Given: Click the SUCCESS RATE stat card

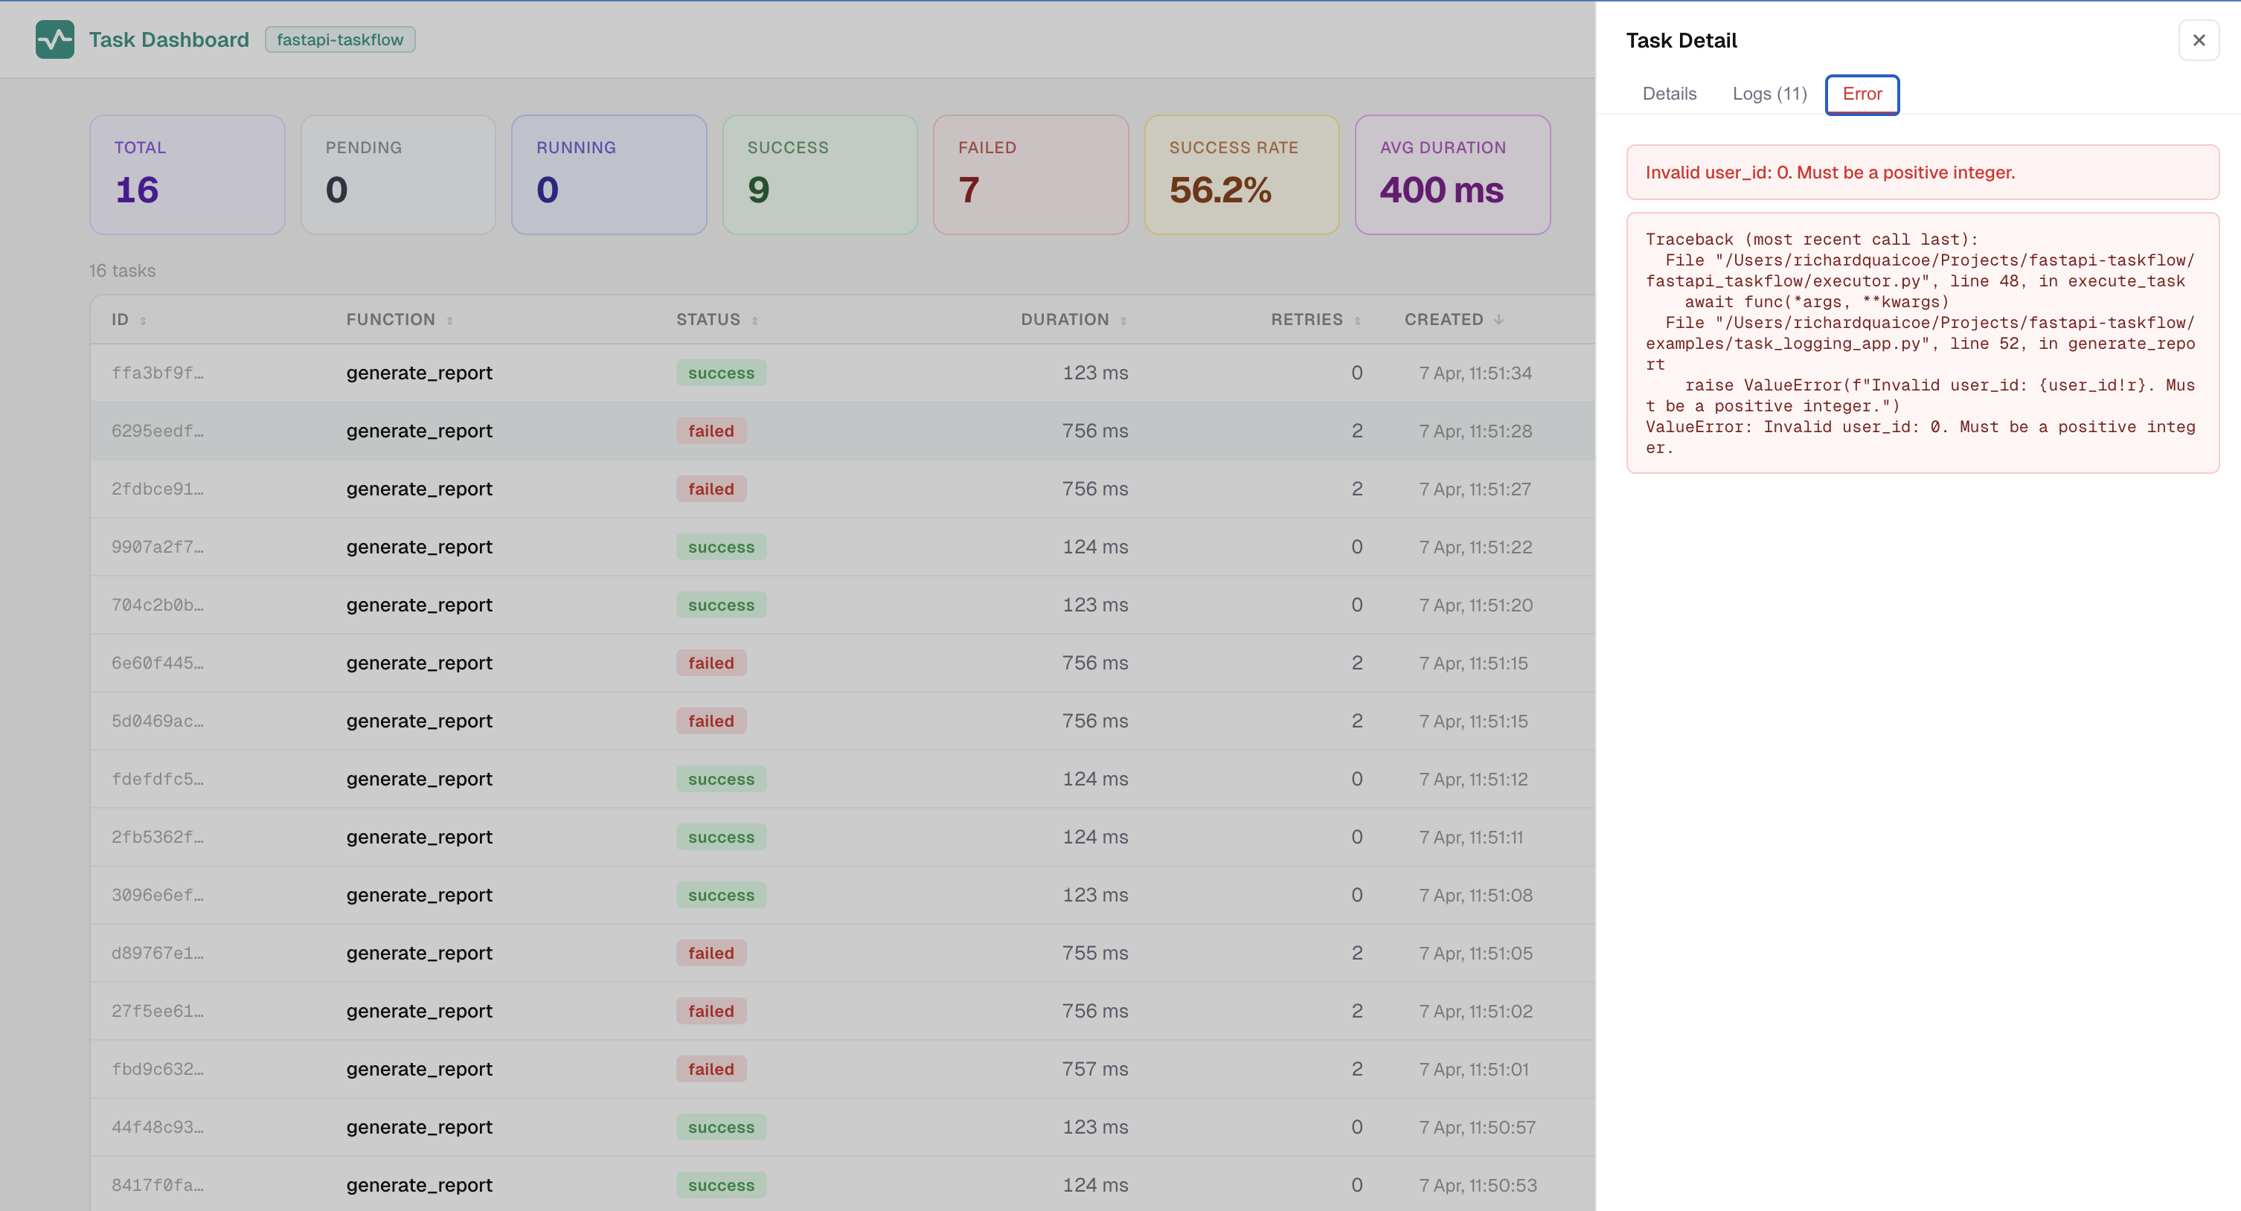Looking at the screenshot, I should pos(1240,174).
